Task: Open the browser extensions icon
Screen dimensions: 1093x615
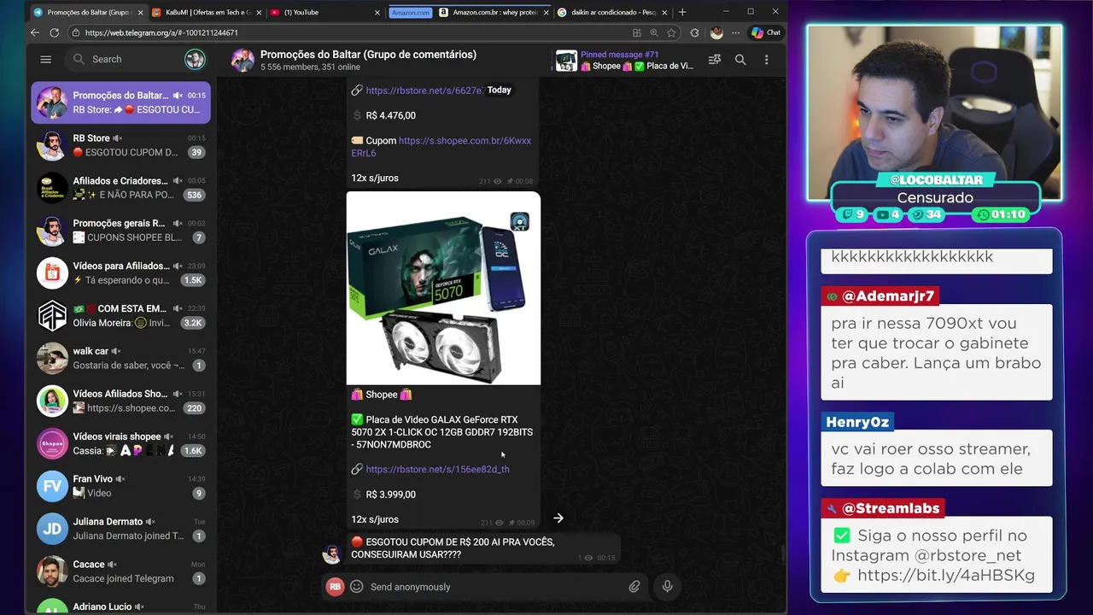Action: [694, 32]
